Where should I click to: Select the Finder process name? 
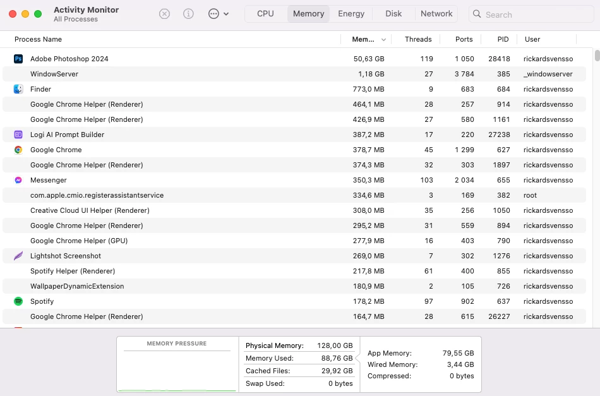[40, 89]
